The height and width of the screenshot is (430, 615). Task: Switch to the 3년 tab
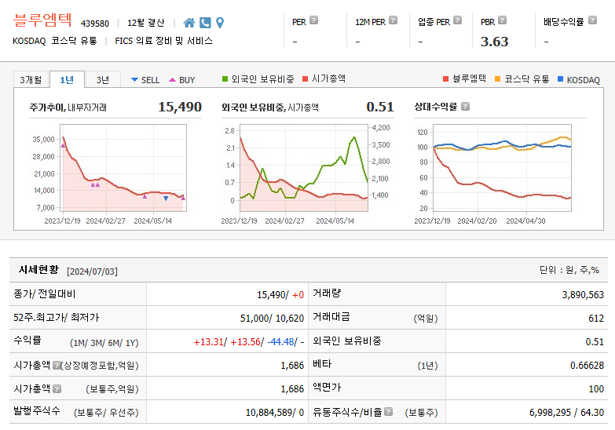[103, 79]
